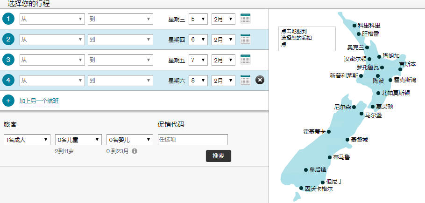Click the 促销代码 promo code field
The height and width of the screenshot is (203, 425).
coord(192,140)
